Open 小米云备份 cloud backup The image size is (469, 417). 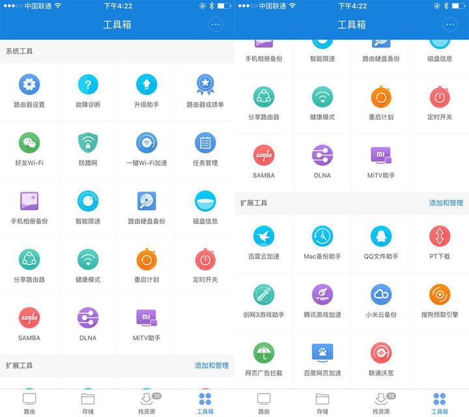[381, 295]
